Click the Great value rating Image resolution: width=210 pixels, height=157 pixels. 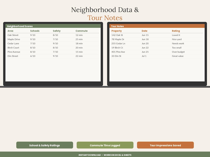tap(178, 56)
